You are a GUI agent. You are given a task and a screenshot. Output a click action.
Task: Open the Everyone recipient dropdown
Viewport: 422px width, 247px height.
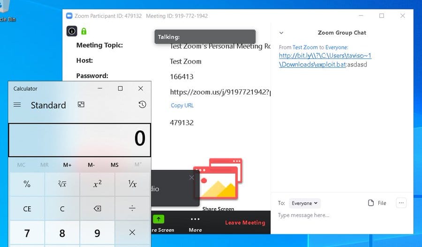(305, 203)
